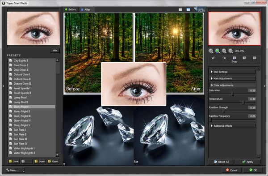Click the page icon beside Distant Glow III

pyautogui.click(x=11, y=83)
